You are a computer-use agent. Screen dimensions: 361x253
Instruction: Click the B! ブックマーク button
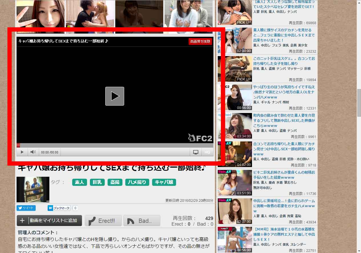[59, 208]
